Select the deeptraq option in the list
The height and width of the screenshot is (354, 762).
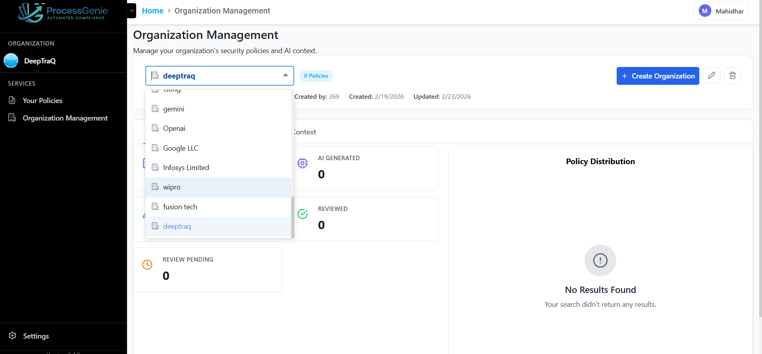(x=218, y=226)
